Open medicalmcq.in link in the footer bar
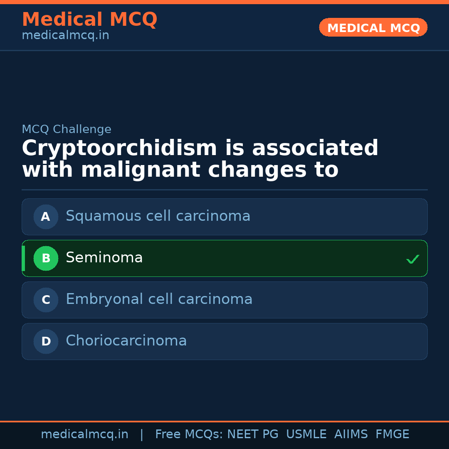This screenshot has width=449, height=449. (84, 434)
